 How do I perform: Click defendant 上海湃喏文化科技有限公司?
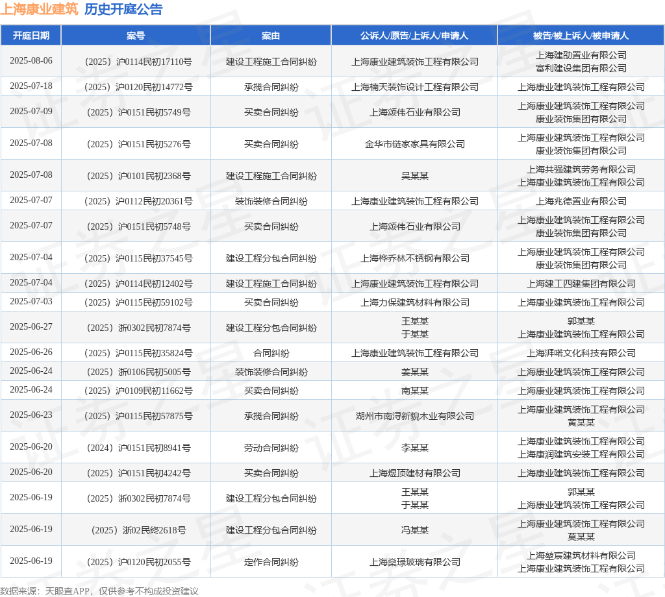pyautogui.click(x=581, y=354)
